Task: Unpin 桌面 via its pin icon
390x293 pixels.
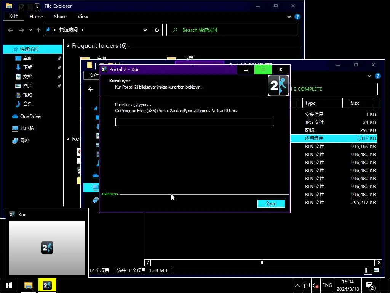Action: 59,58
